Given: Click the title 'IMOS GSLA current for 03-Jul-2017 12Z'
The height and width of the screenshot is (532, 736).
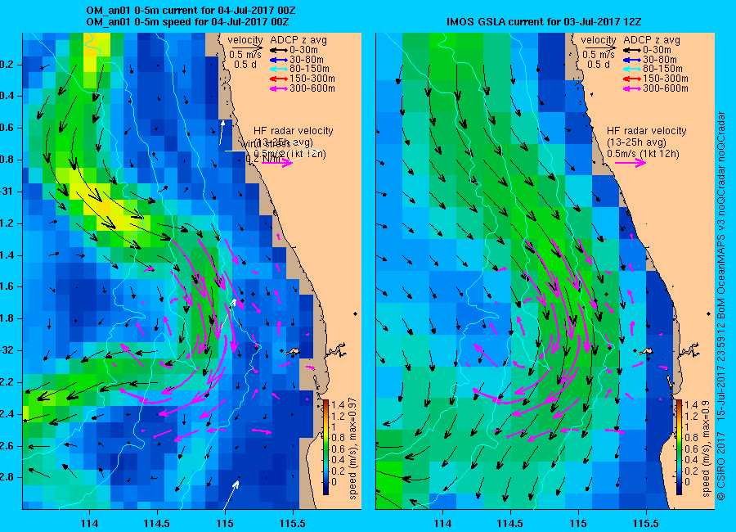Looking at the screenshot, I should point(544,21).
